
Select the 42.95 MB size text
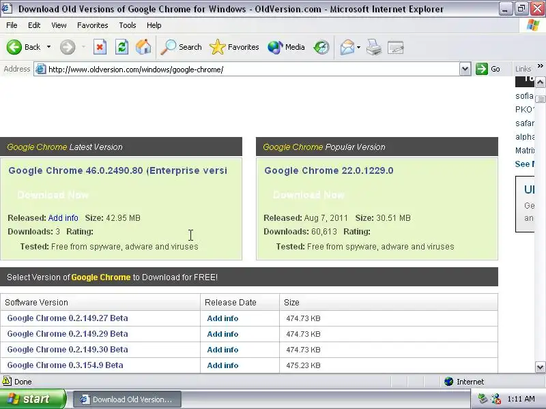coord(124,218)
